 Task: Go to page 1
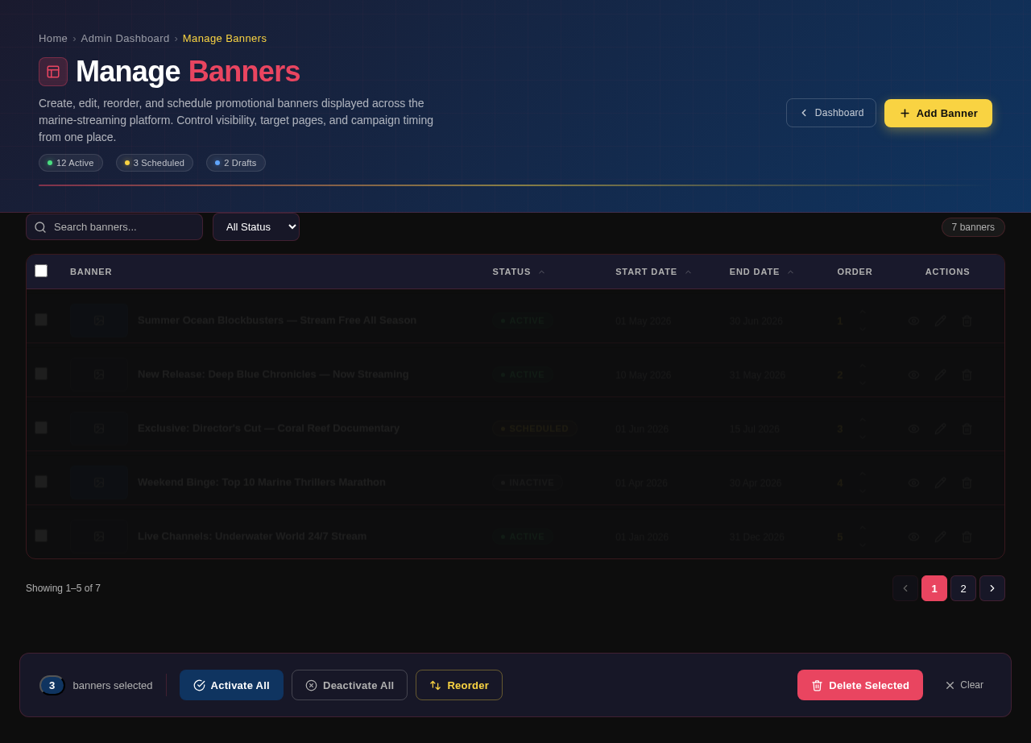click(x=934, y=588)
